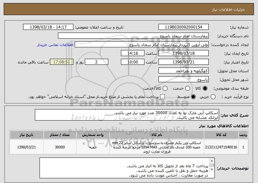Click the تاریخ نیاز column header

point(26,135)
